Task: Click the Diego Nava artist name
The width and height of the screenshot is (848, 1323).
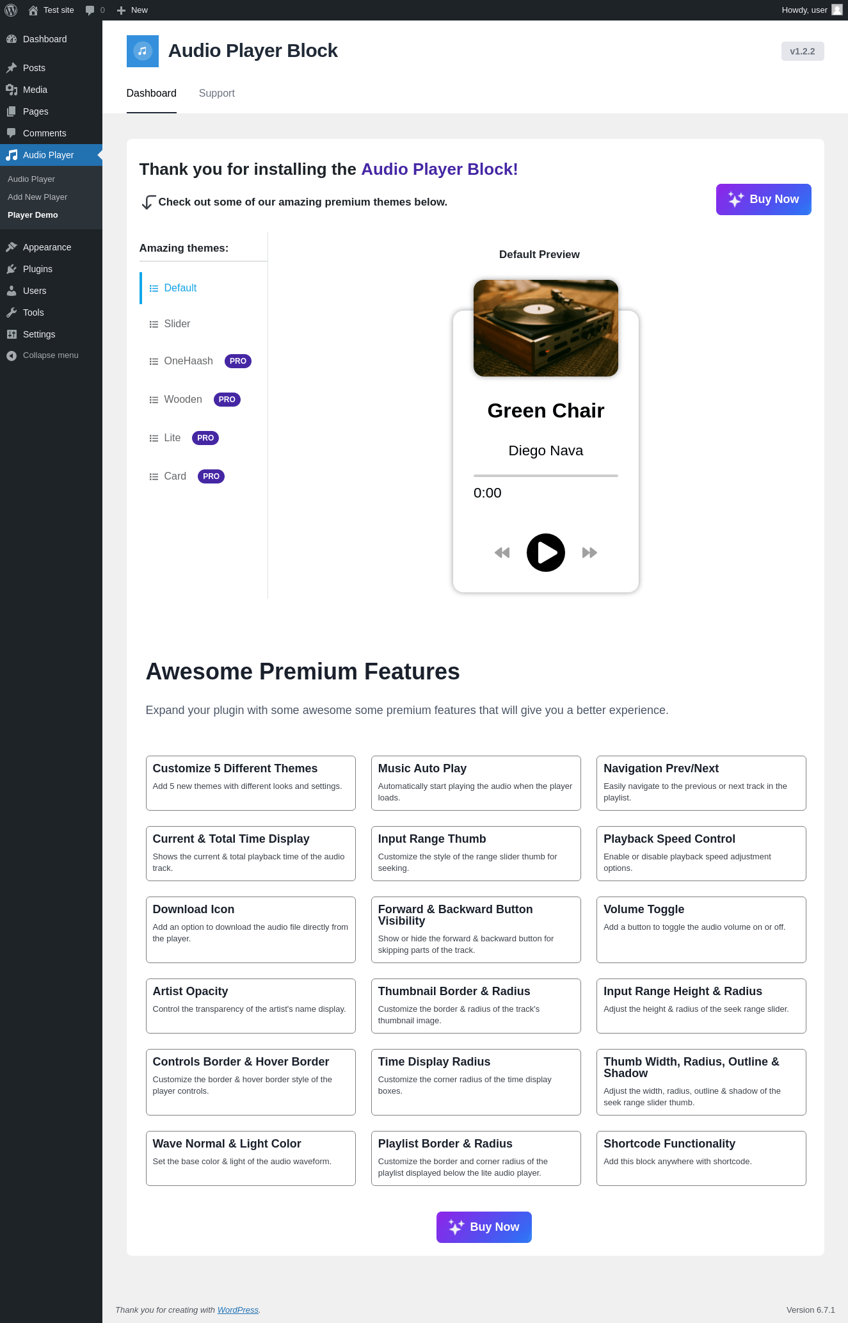Action: coord(546,451)
